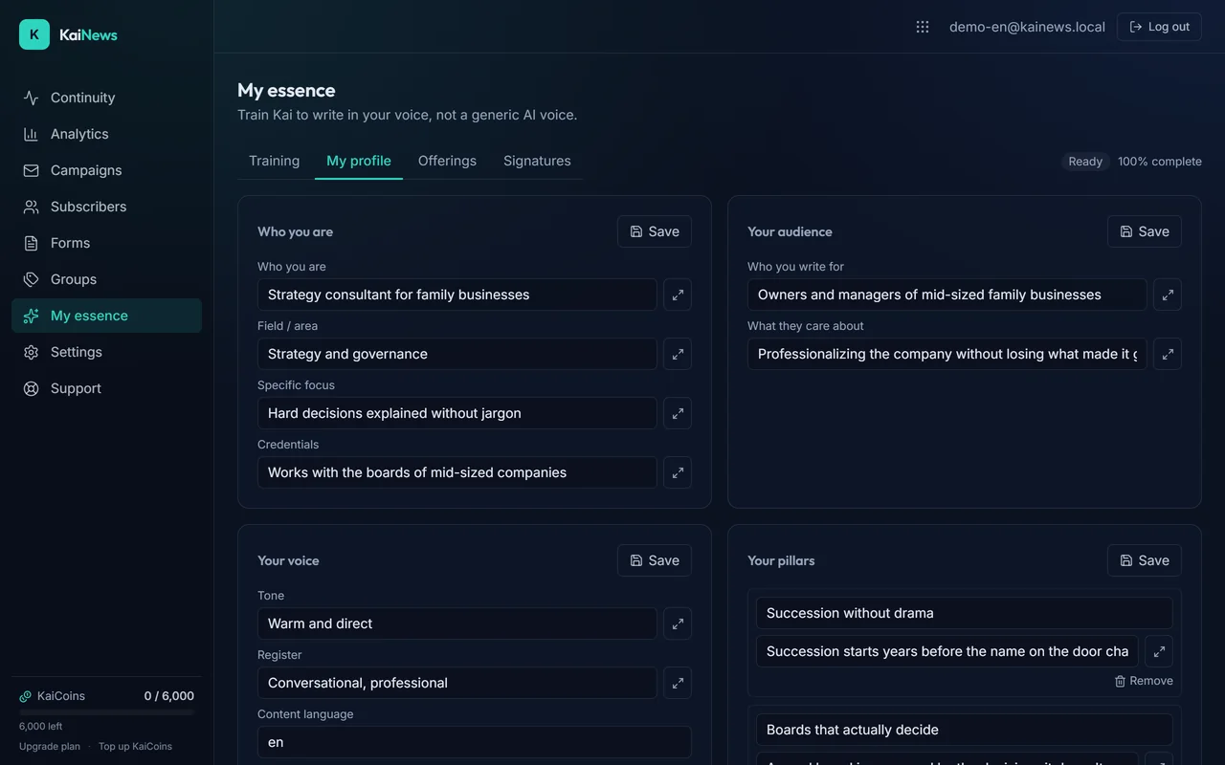Expand the Credentials field editor

[678, 472]
